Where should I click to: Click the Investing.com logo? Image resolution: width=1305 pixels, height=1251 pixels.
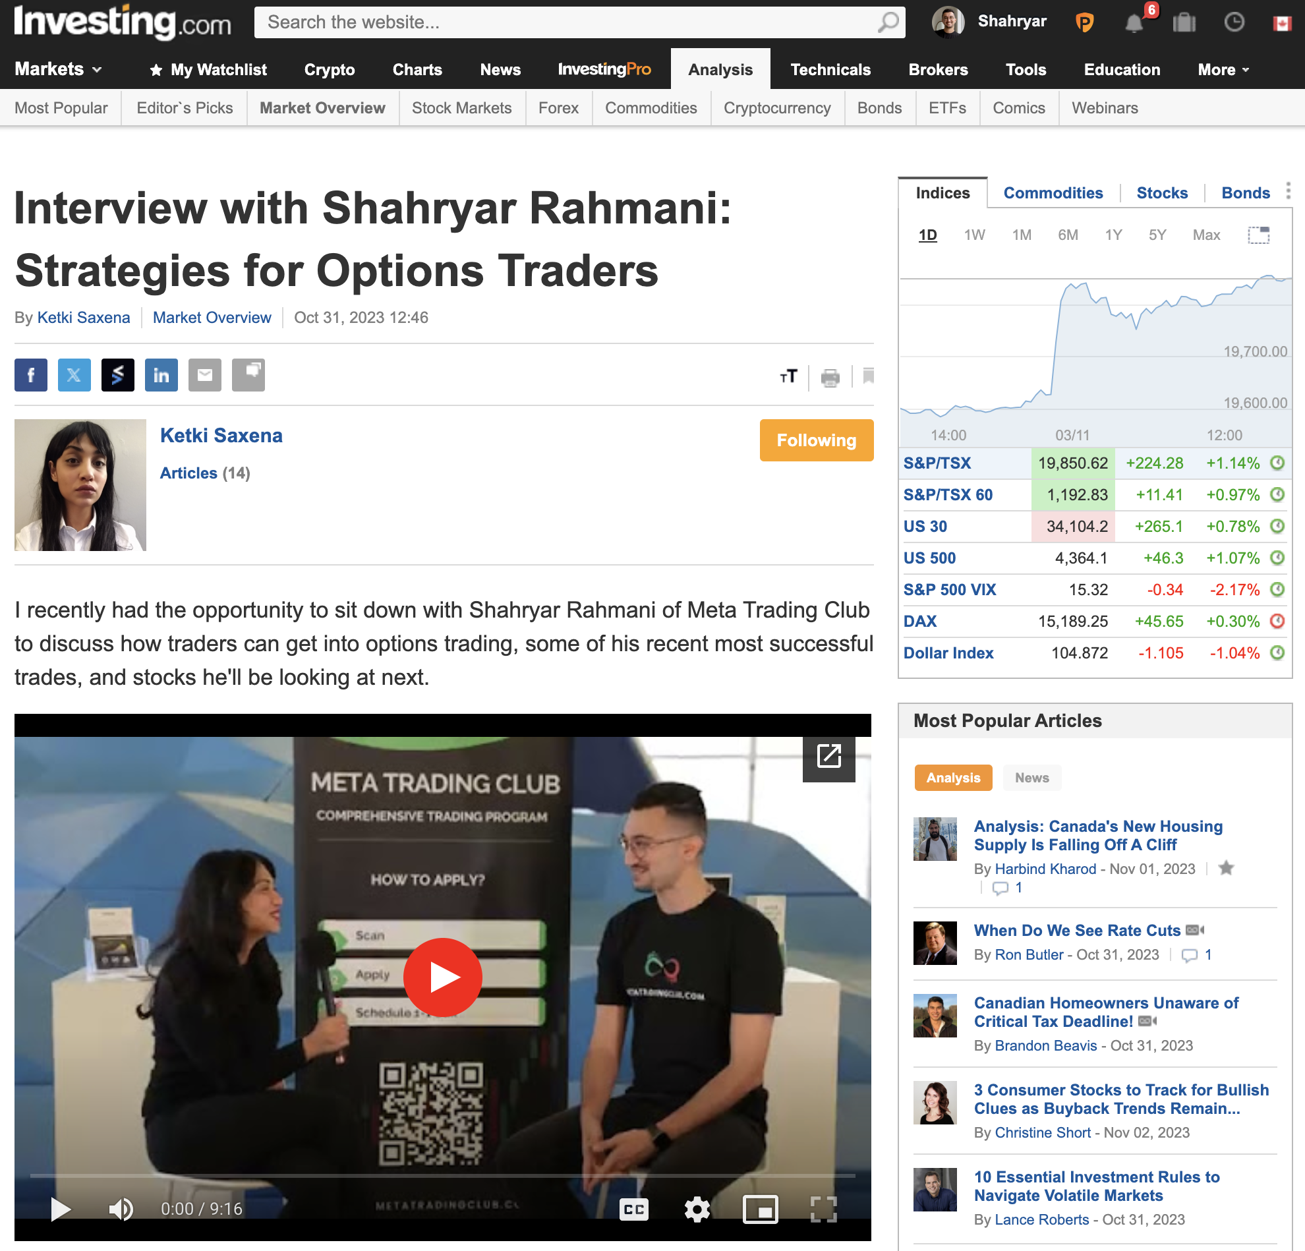point(123,22)
